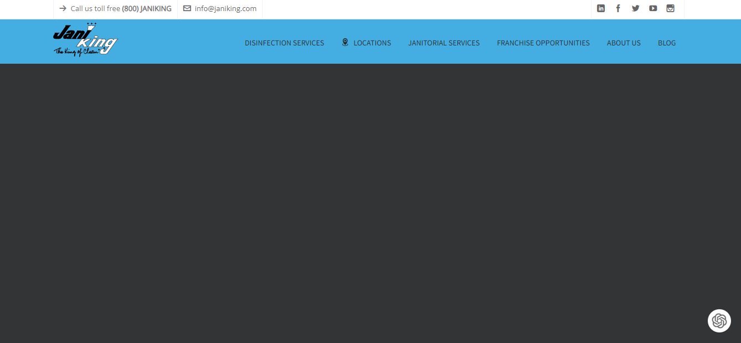The image size is (741, 343).
Task: Open Franchise Opportunities menu item
Action: (543, 43)
